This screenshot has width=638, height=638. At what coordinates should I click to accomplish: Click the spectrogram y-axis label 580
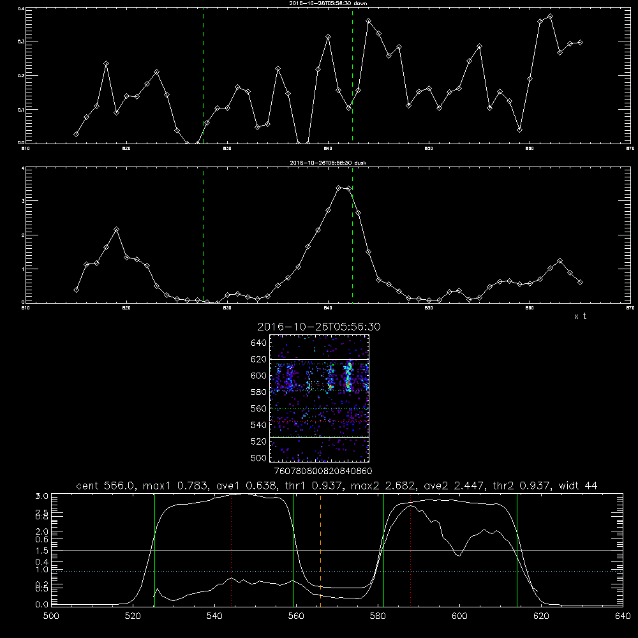(x=259, y=392)
